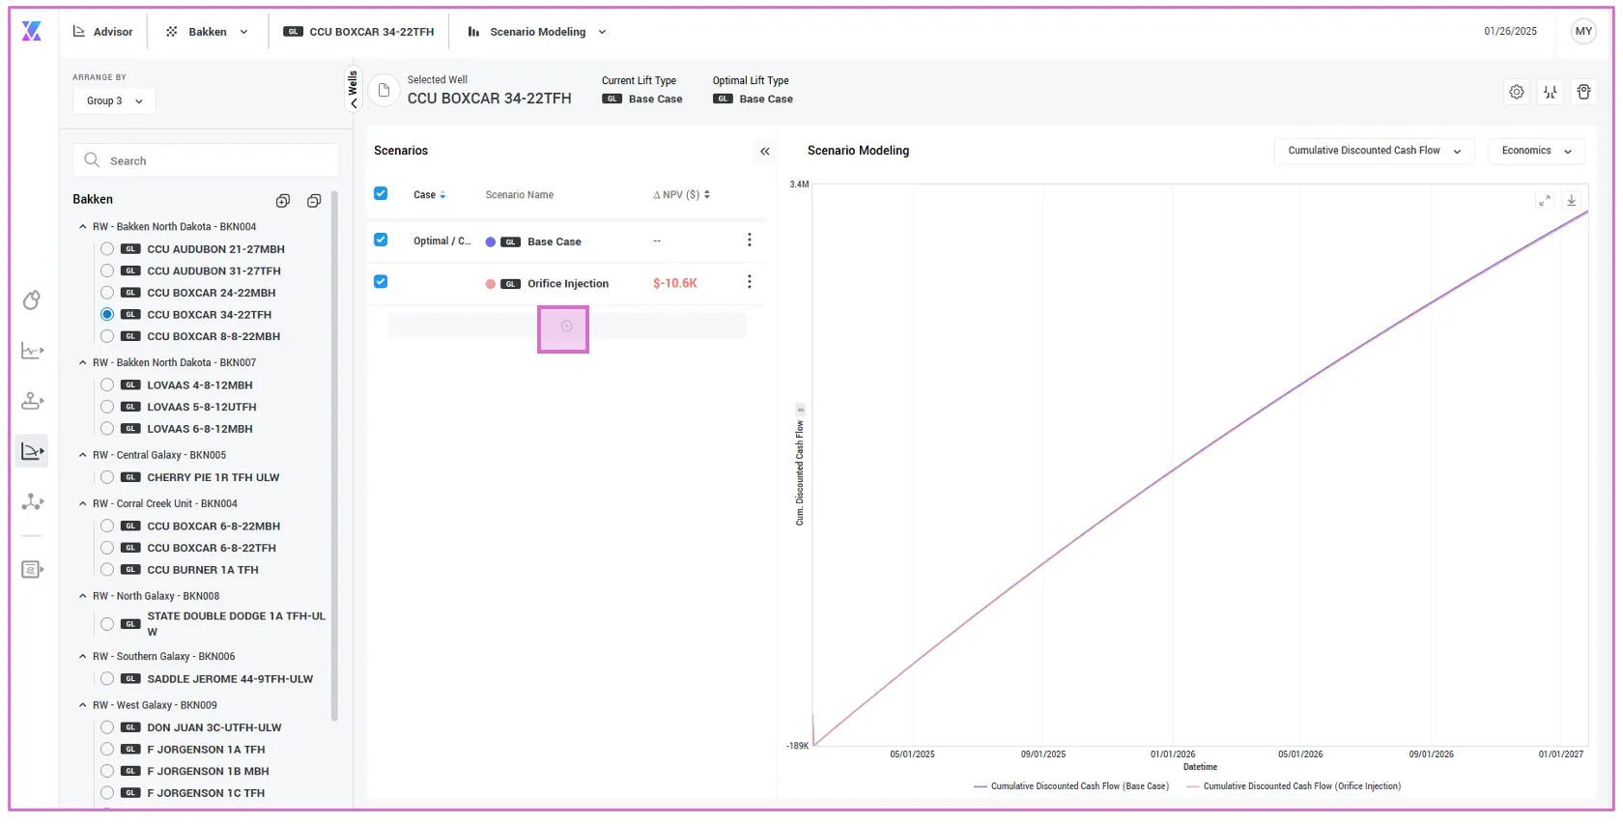This screenshot has height=825, width=1623.
Task: Click the adjust parameters sliders icon
Action: pos(1551,92)
